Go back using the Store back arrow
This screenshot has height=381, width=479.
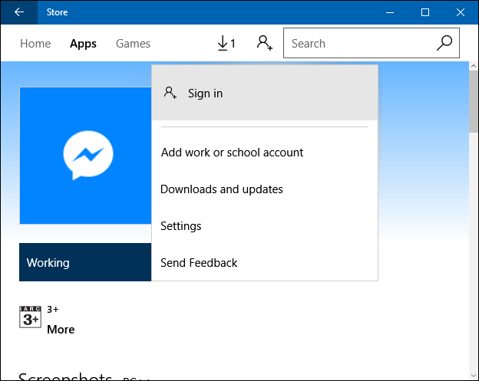(19, 12)
